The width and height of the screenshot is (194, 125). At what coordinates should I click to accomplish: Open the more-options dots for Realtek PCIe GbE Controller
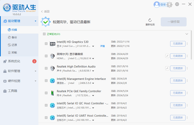[x=187, y=93]
